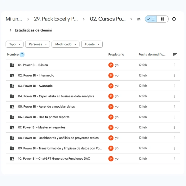Click owner avatar P in 10. ChatGPT row

111,159
